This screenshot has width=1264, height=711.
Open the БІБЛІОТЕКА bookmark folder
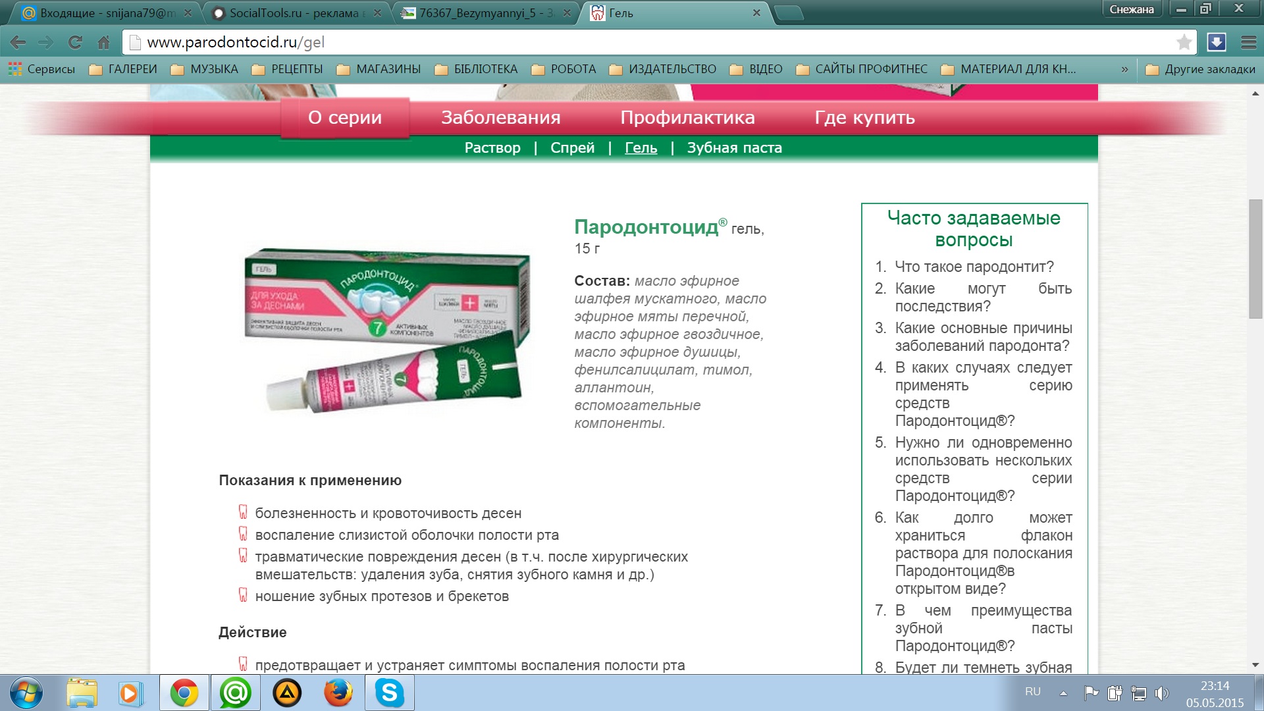pos(476,69)
